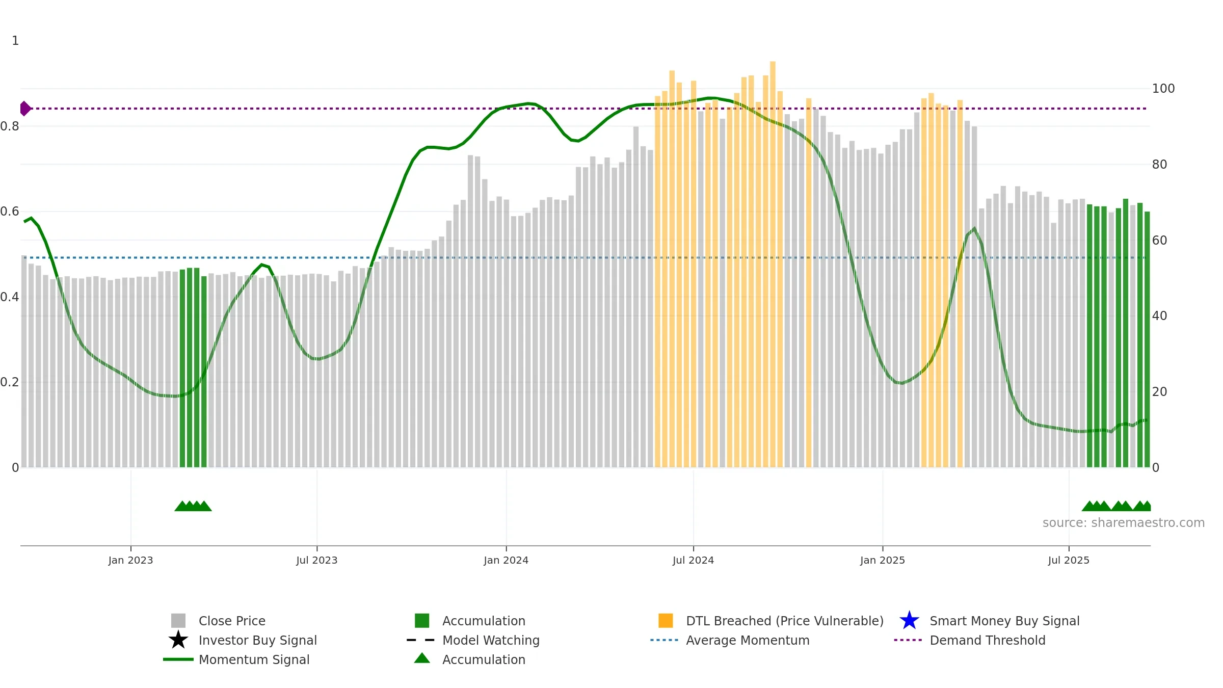Hide the DTL Breached (Price Vulnerable) series
The width and height of the screenshot is (1223, 688).
click(x=785, y=621)
